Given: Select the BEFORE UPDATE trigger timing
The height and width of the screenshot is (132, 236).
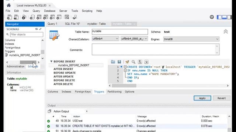Looking at the screenshot, I should (65, 73).
